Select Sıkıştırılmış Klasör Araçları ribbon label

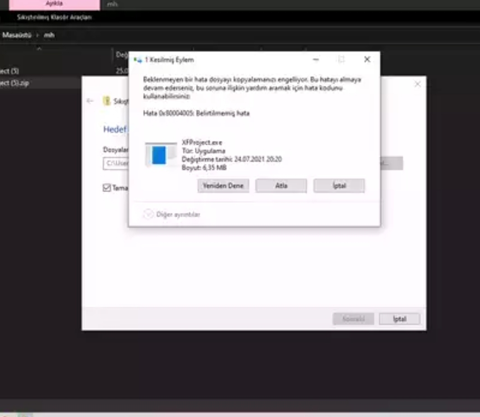pos(54,17)
